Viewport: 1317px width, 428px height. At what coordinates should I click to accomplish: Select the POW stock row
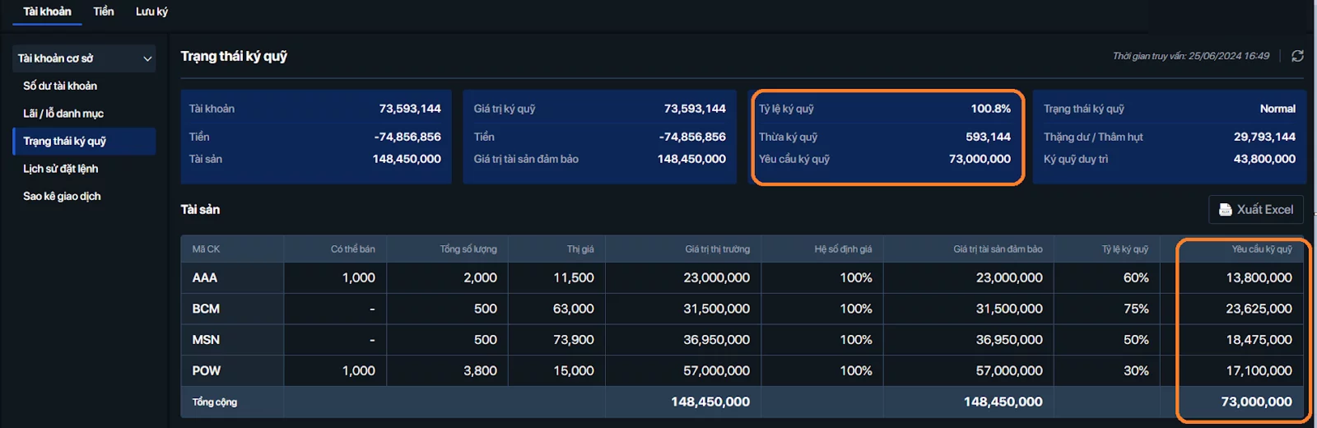742,371
